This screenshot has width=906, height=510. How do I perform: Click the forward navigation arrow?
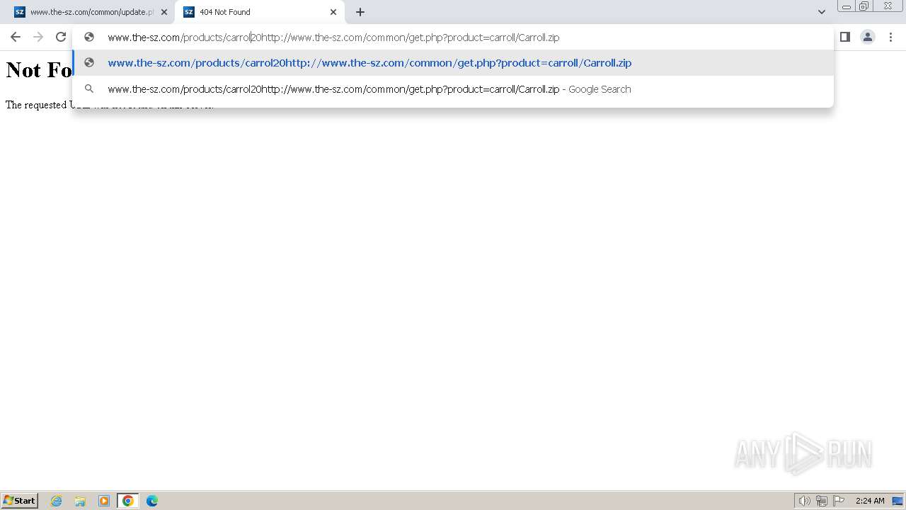click(38, 37)
